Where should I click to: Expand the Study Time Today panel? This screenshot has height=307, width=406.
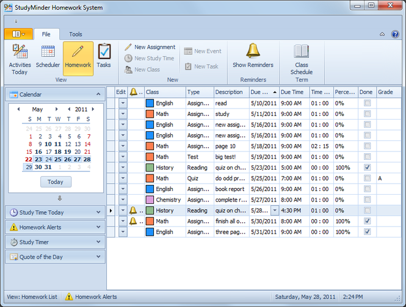tap(98, 212)
